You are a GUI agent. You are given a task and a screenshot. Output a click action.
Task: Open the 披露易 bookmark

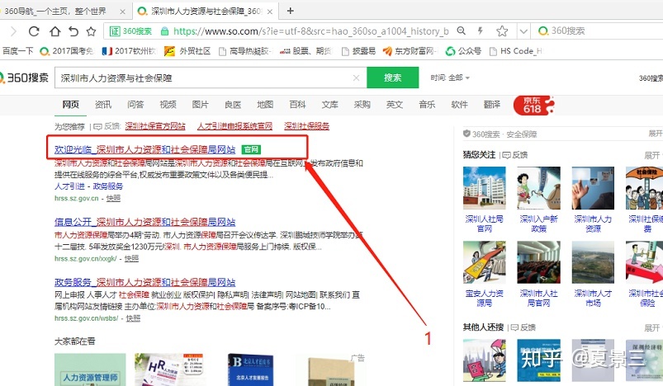(358, 51)
